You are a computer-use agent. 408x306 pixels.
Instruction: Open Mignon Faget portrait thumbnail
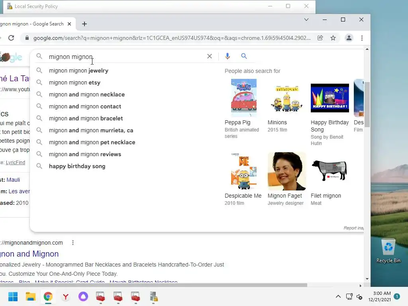[287, 171]
